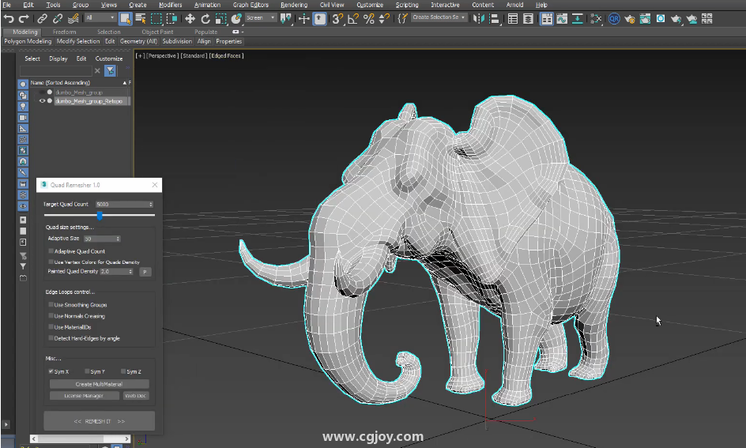746x448 pixels.
Task: Toggle Display Cameras filter in Scene Explorer
Action: [23, 117]
